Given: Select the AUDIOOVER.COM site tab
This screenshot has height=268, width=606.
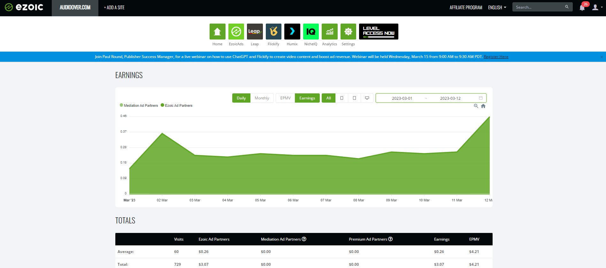Looking at the screenshot, I should (75, 7).
